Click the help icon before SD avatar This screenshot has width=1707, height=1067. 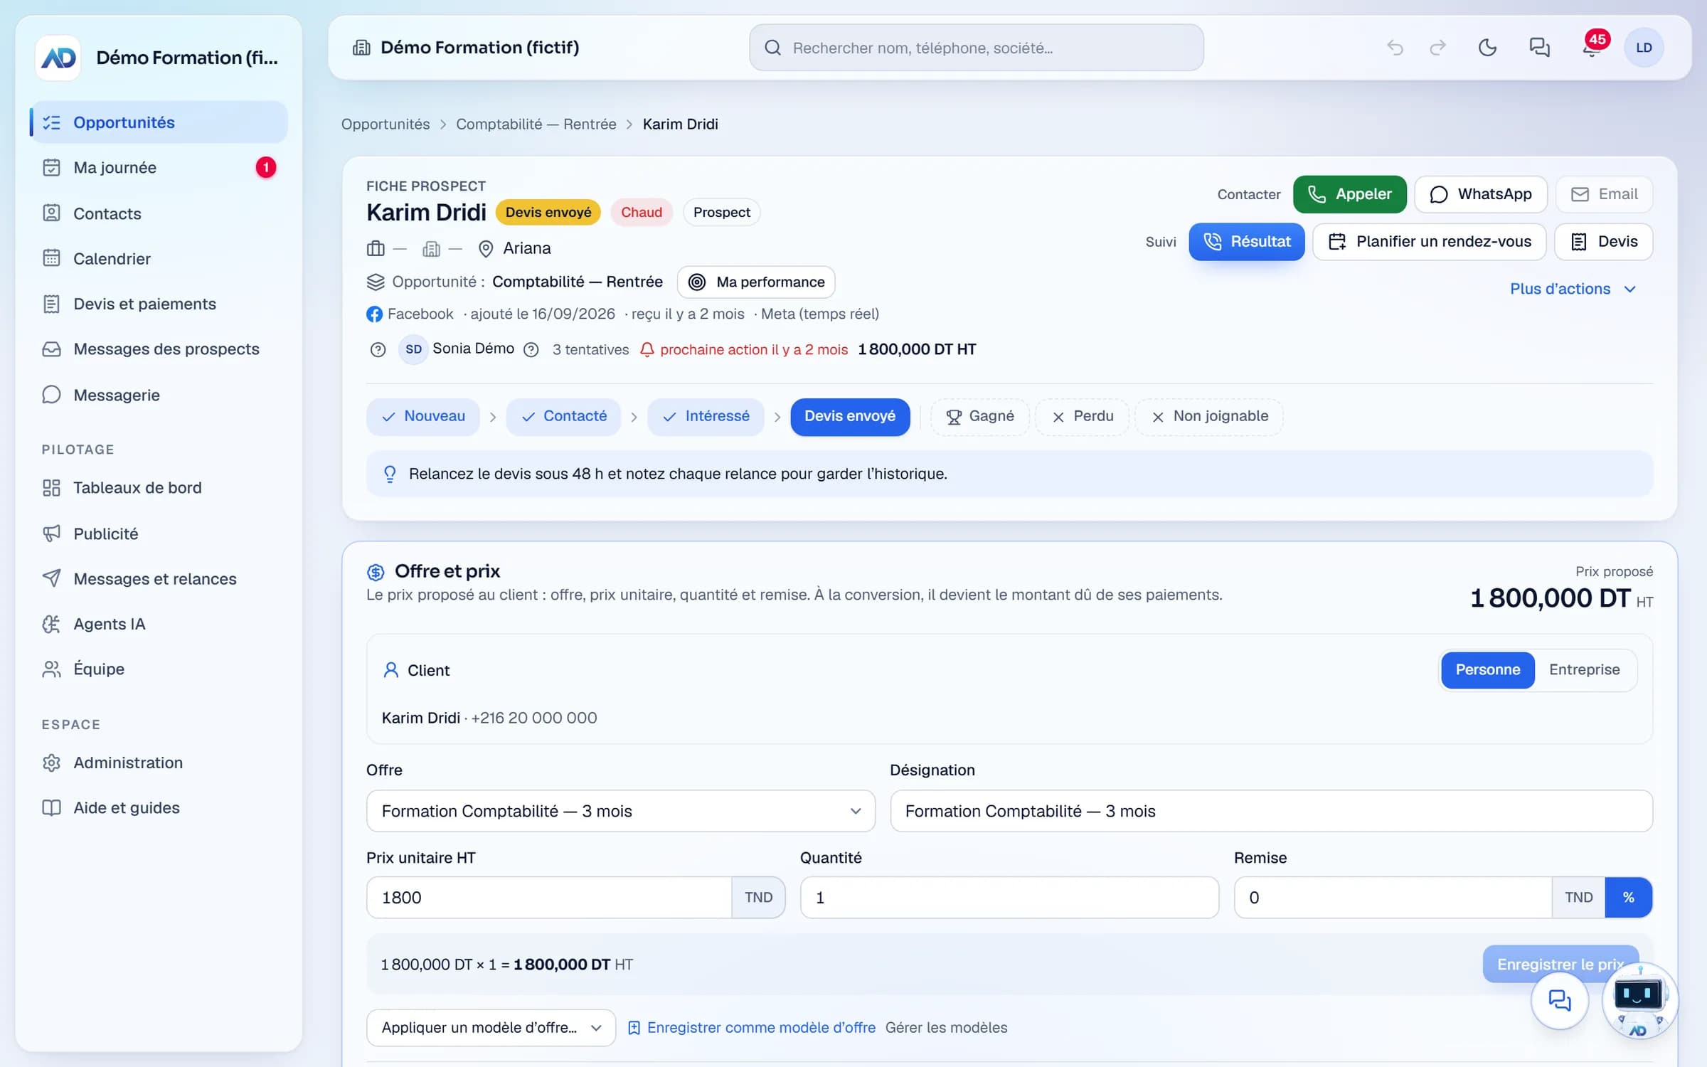click(x=378, y=349)
